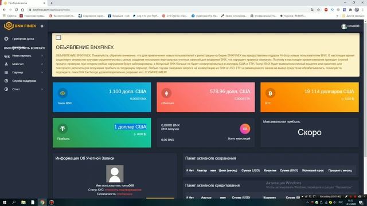The height and width of the screenshot is (206, 367).
Task: Open the Windows Start menu
Action: click(x=5, y=202)
